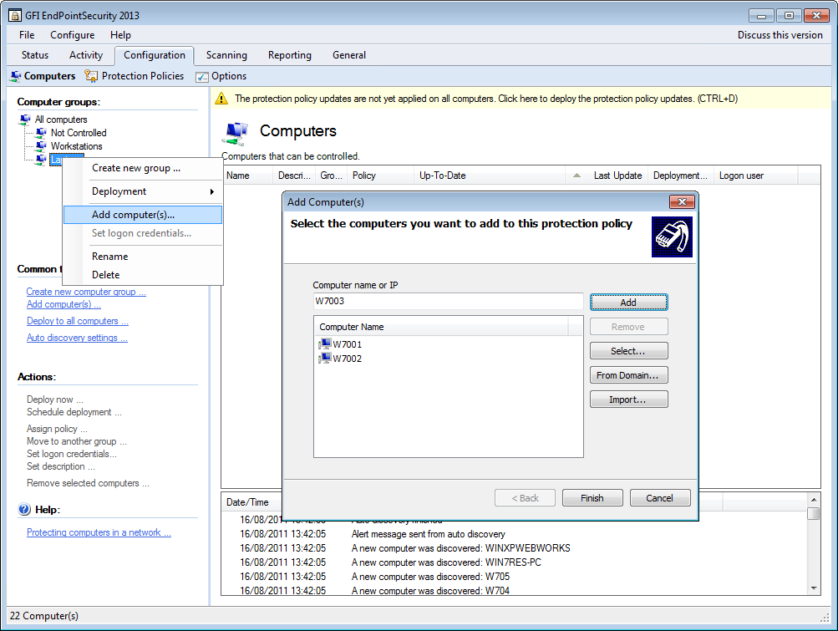Click the Computer name or IP field

(x=448, y=302)
